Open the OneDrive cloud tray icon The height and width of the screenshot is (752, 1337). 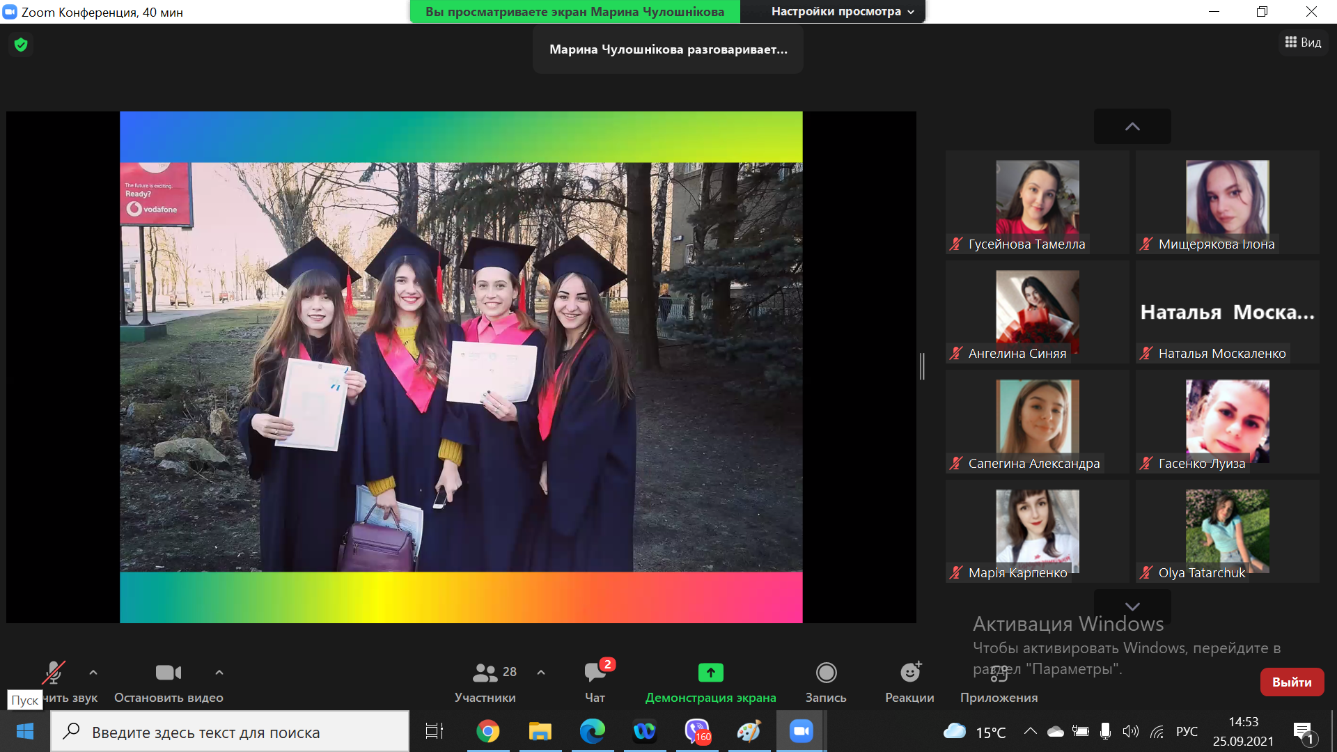tap(1056, 731)
